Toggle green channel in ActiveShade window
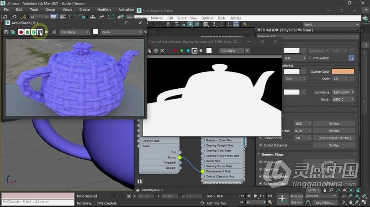Screen dimensions: 370x207 click(x=27, y=32)
